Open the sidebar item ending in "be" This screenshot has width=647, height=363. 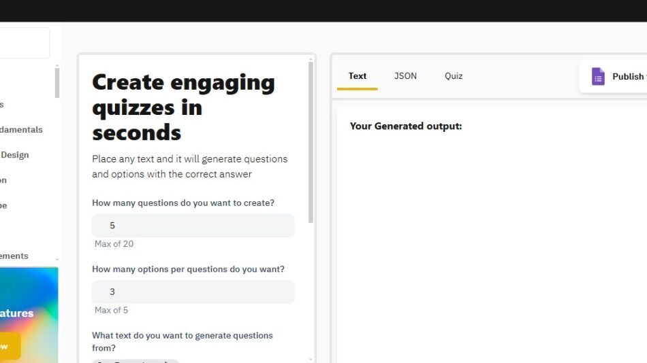click(x=3, y=205)
